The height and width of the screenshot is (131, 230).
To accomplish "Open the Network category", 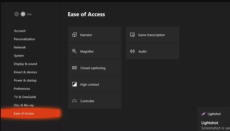I will [20, 47].
